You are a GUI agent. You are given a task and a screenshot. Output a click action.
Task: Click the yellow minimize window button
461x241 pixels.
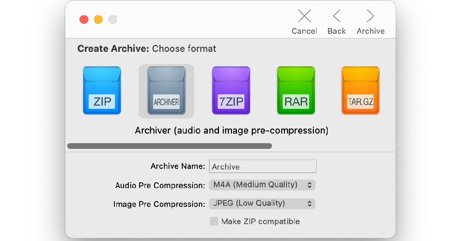[98, 20]
